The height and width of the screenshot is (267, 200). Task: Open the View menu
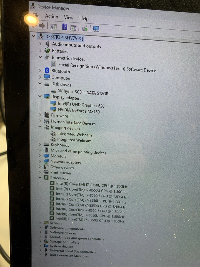click(x=69, y=17)
